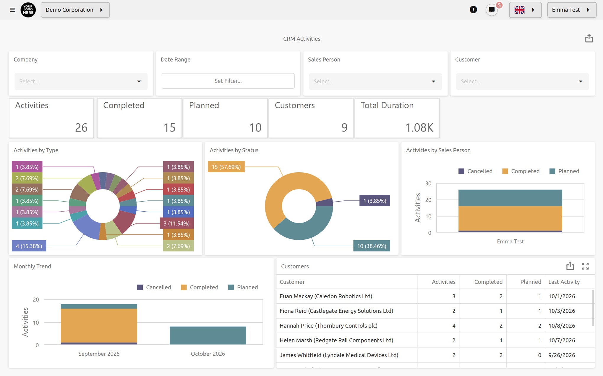603x376 pixels.
Task: Click the Total Duration 1.08K card
Action: coord(397,118)
